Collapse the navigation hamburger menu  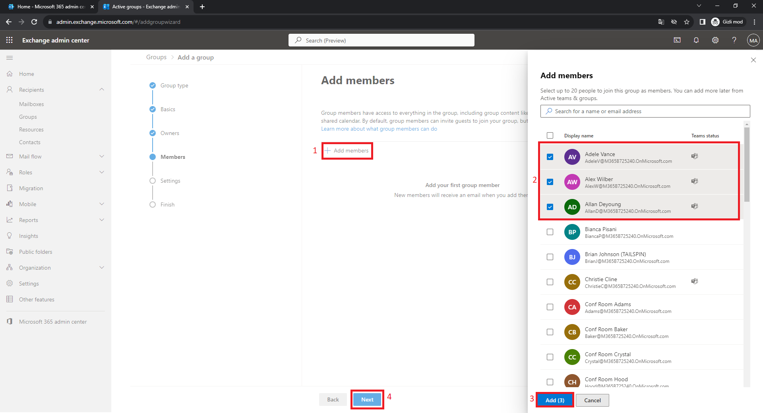(10, 58)
